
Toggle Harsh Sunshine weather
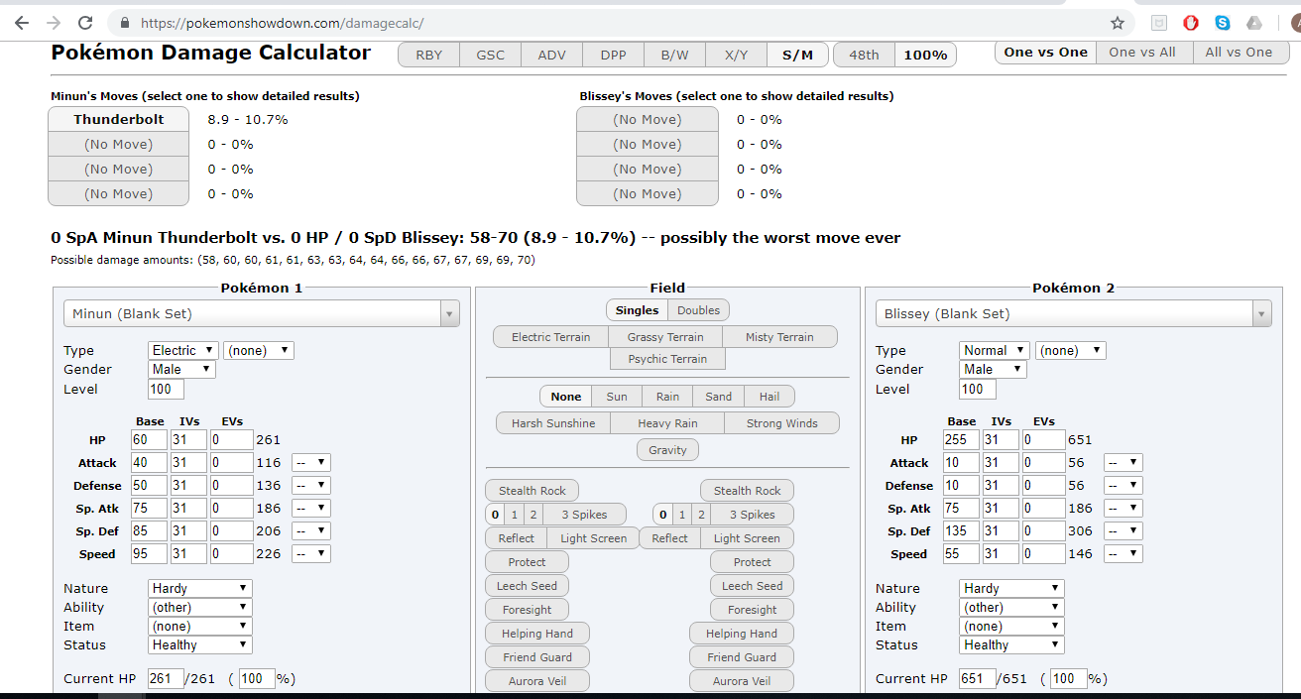tap(553, 423)
